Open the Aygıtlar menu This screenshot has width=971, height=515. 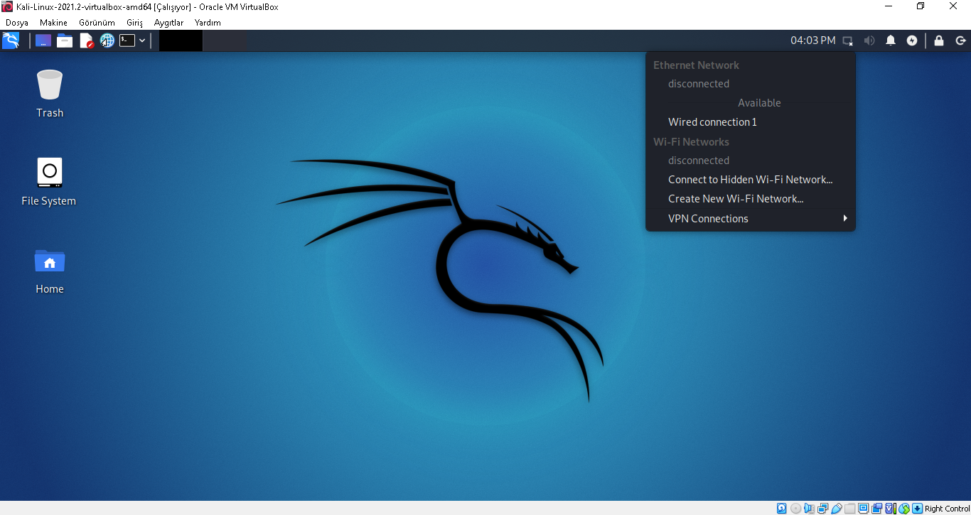pos(168,23)
